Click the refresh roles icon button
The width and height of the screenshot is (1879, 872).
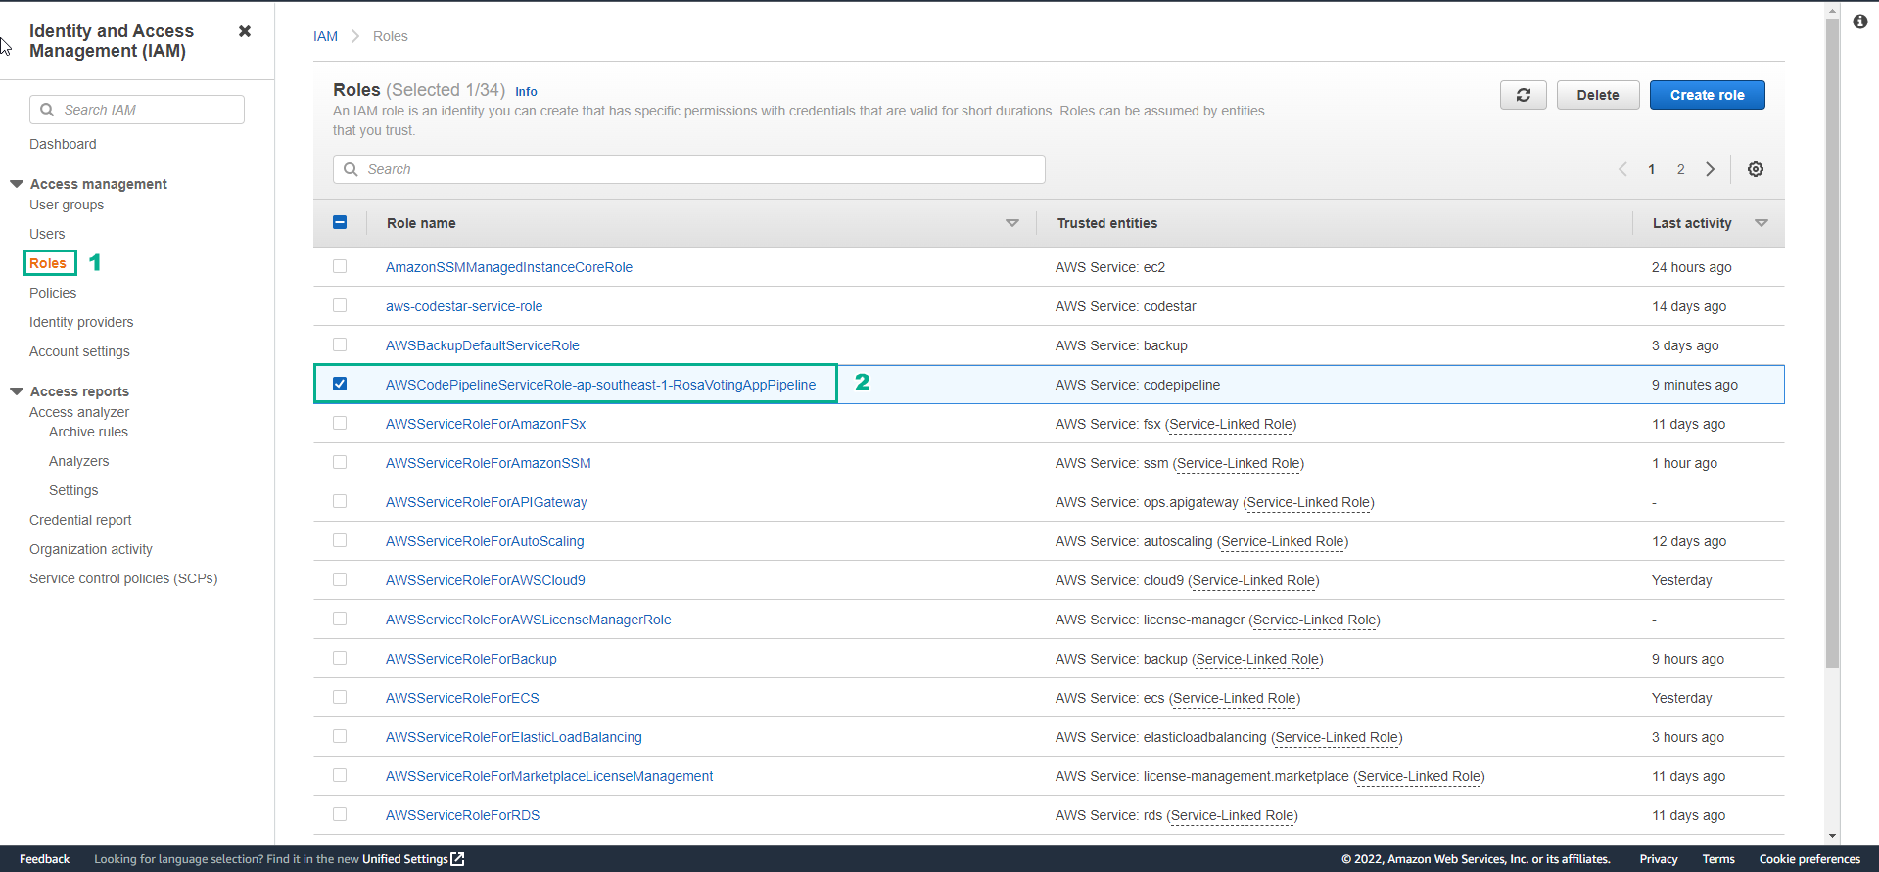point(1523,95)
